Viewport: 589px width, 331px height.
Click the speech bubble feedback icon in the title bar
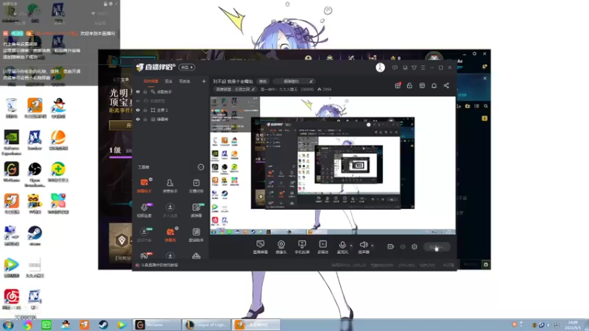(x=395, y=68)
